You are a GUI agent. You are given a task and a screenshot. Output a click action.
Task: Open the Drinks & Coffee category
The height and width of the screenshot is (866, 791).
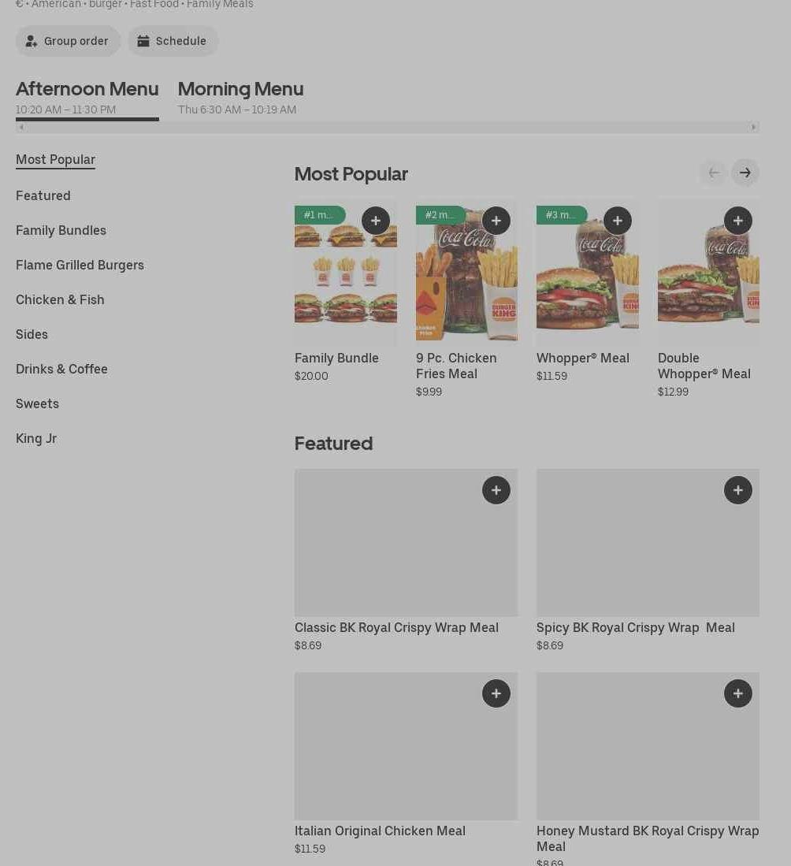click(61, 369)
